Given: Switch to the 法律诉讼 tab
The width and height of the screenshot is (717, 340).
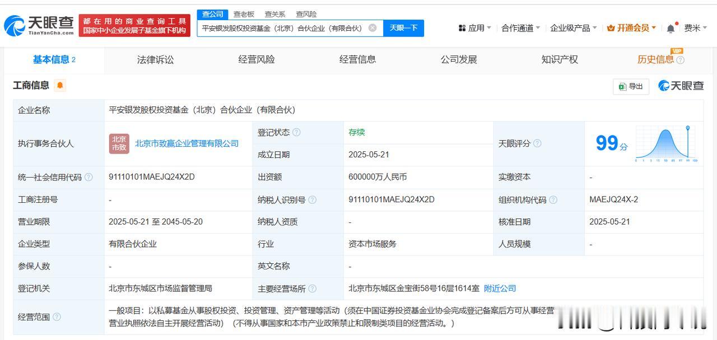Looking at the screenshot, I should tap(155, 59).
